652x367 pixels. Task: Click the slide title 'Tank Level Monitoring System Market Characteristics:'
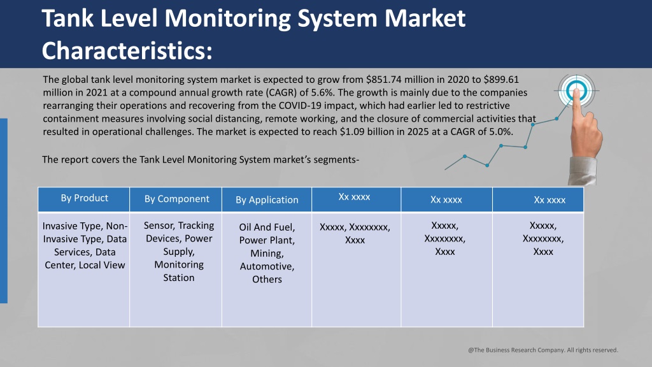tap(253, 34)
